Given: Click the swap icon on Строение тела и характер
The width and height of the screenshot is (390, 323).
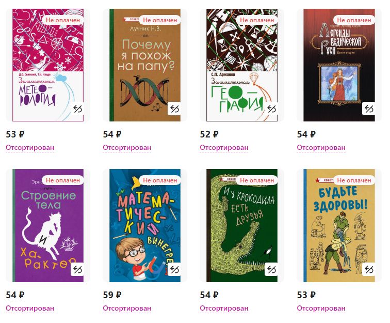Looking at the screenshot, I should (x=77, y=269).
